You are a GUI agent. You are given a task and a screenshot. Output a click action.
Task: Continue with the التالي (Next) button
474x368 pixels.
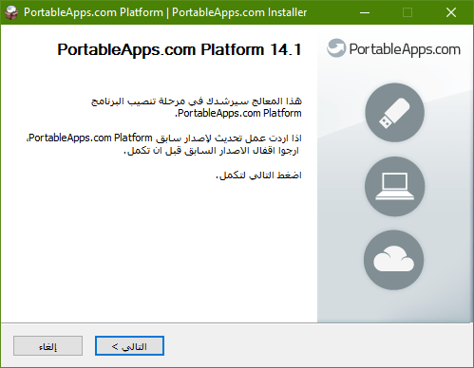pos(129,346)
